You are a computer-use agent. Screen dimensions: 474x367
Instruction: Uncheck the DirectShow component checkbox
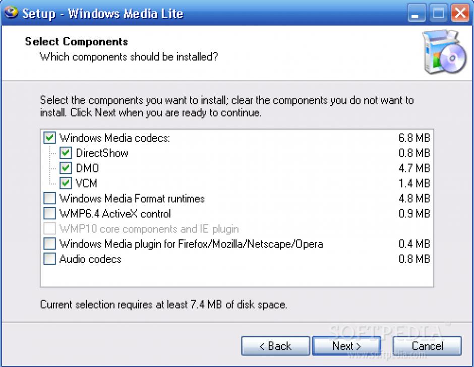tap(66, 153)
